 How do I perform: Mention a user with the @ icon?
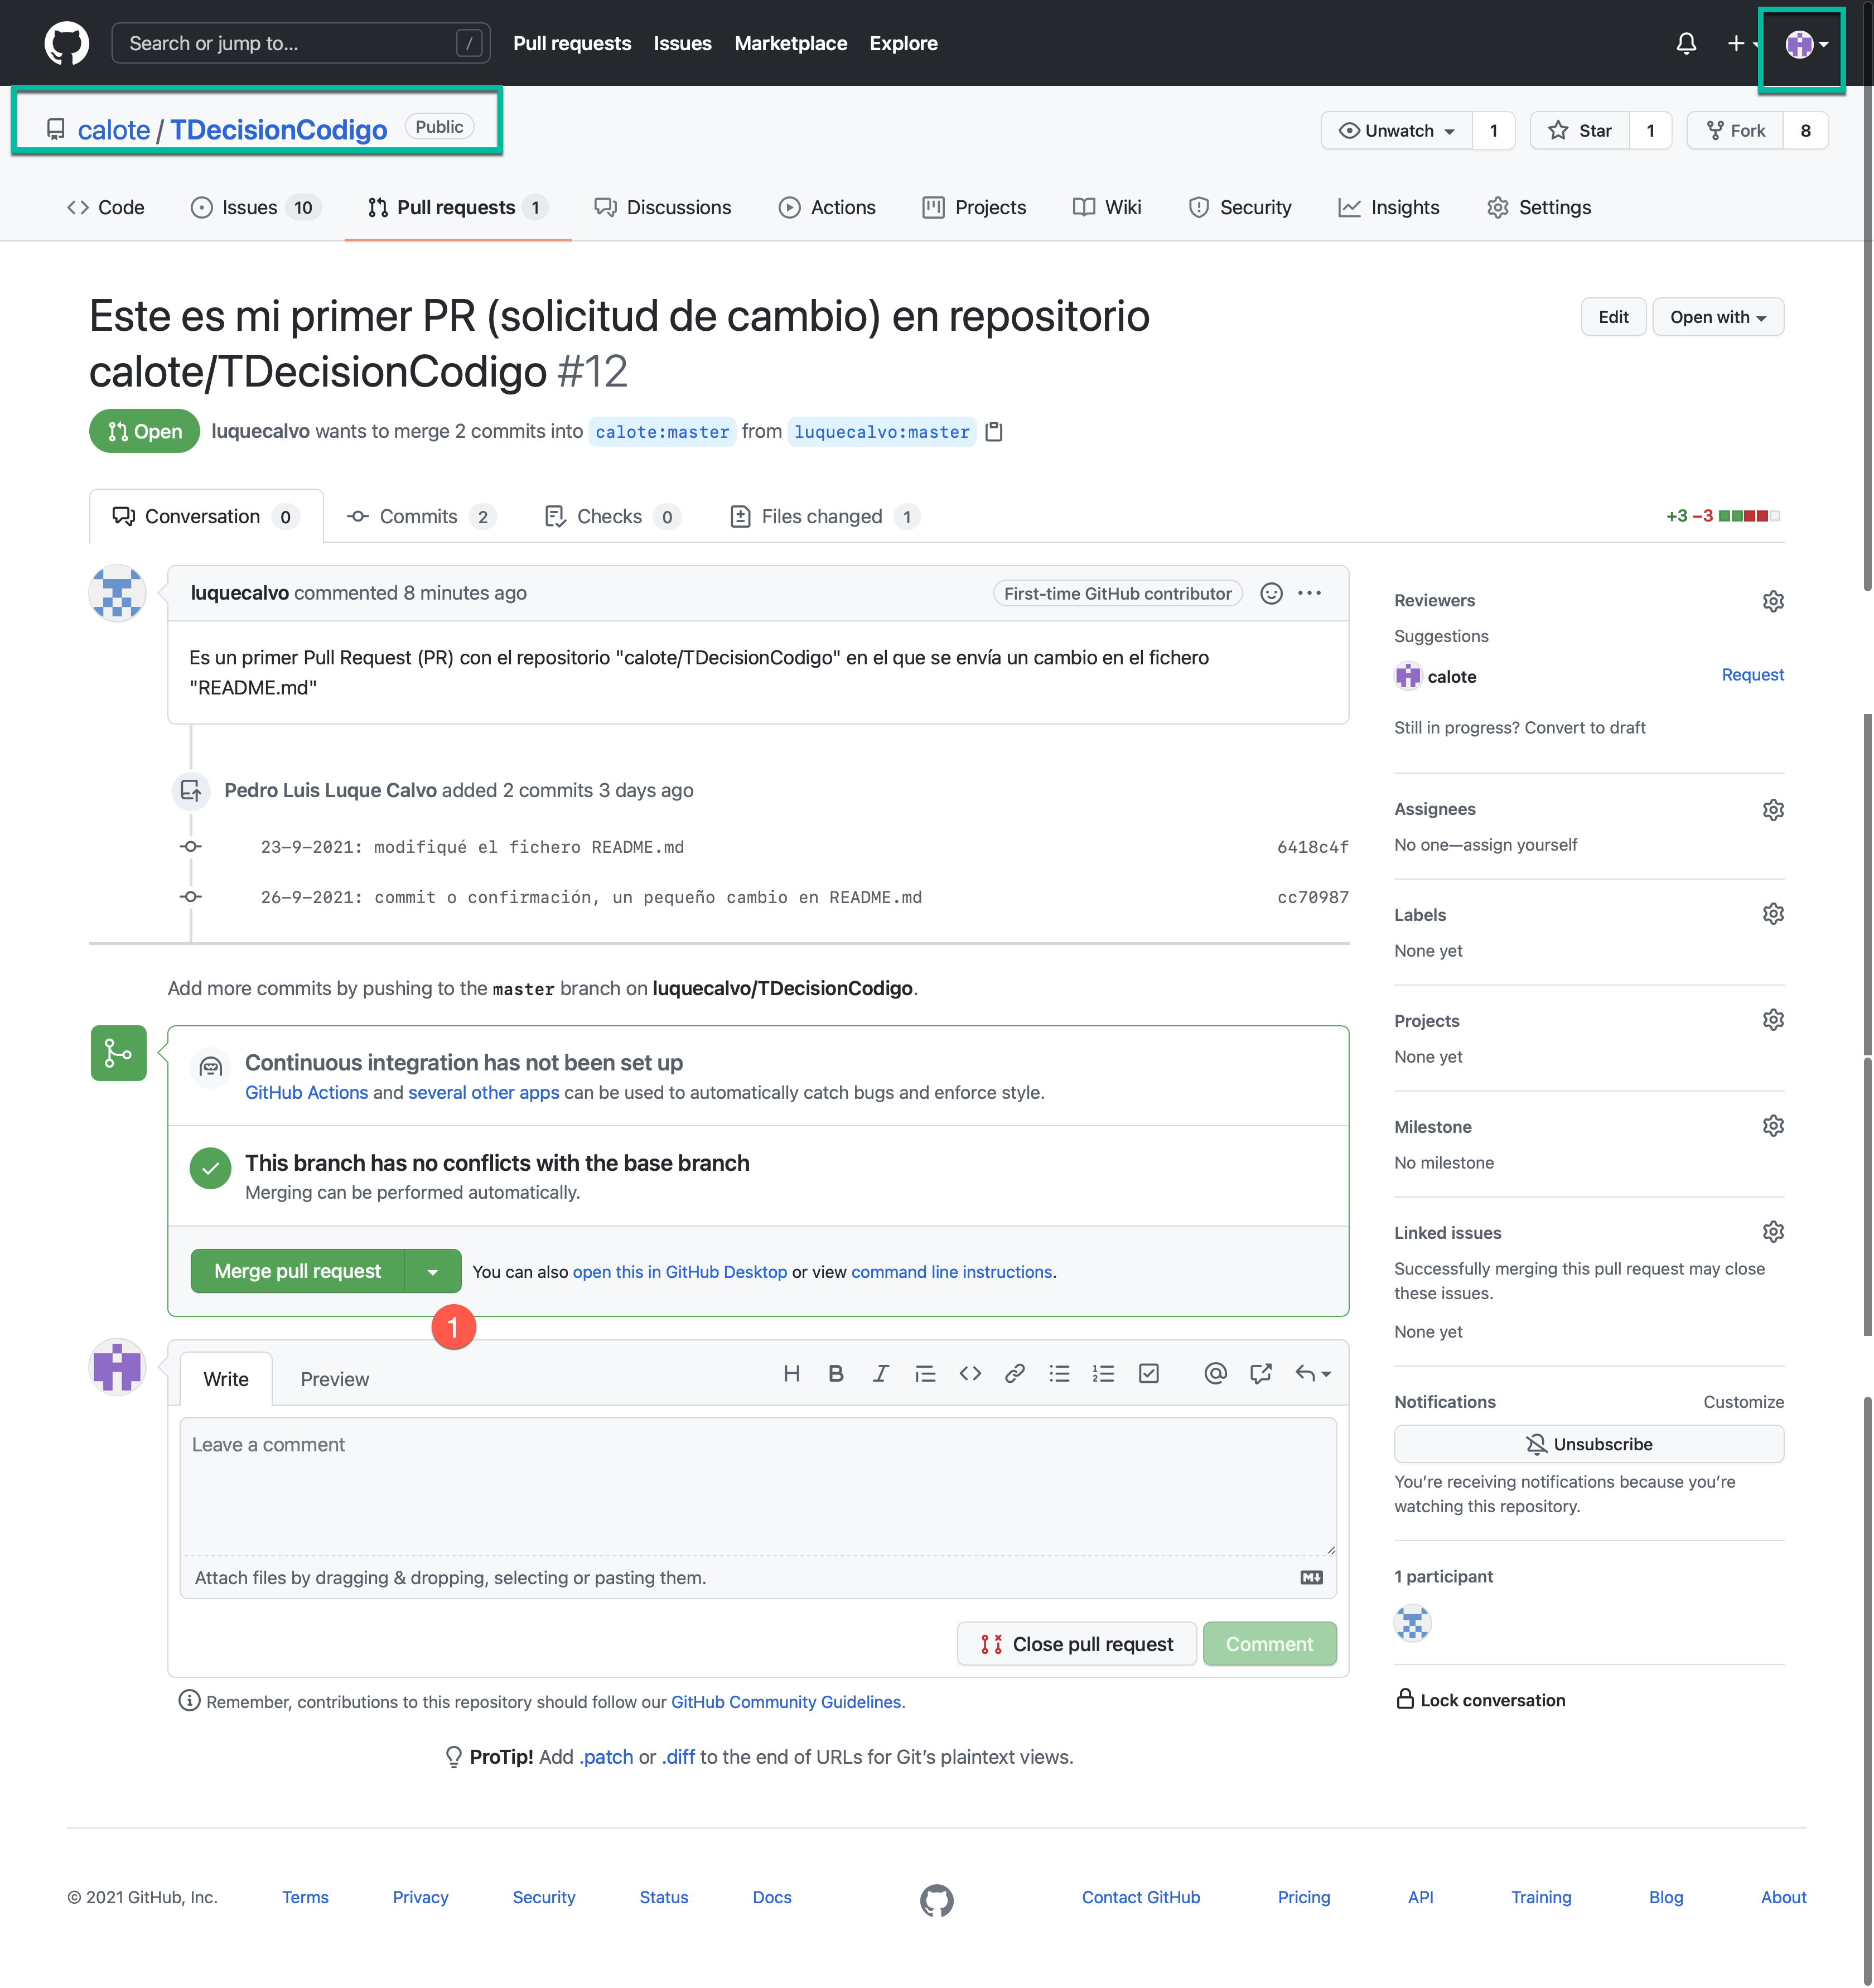pos(1215,1373)
